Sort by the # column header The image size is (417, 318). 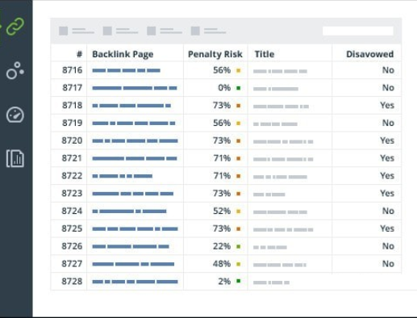click(79, 54)
